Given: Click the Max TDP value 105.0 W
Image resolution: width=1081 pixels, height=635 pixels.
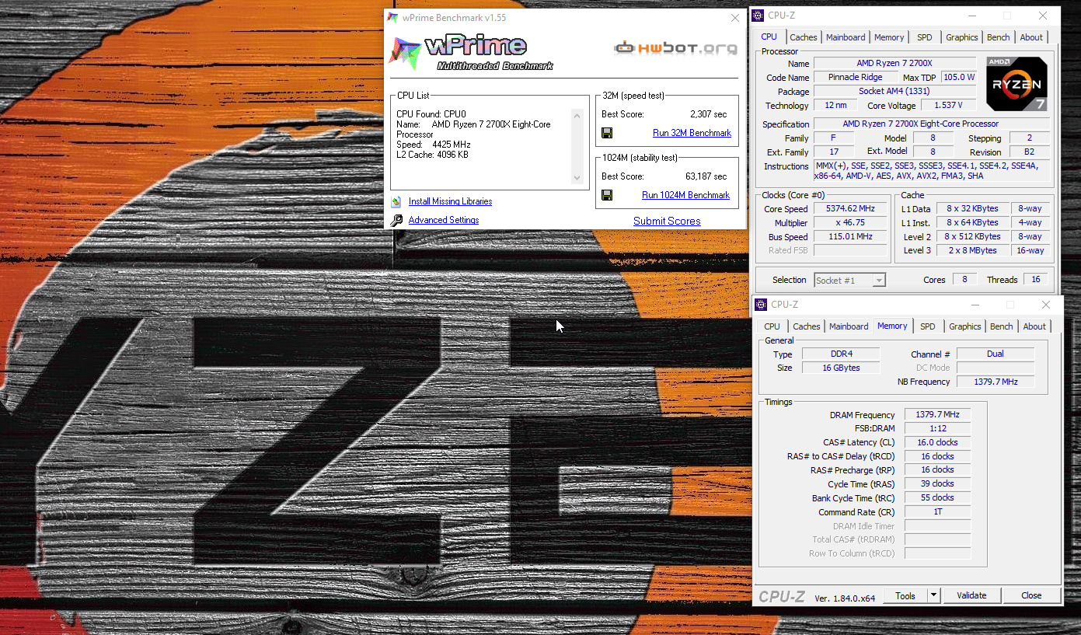Looking at the screenshot, I should [x=958, y=77].
